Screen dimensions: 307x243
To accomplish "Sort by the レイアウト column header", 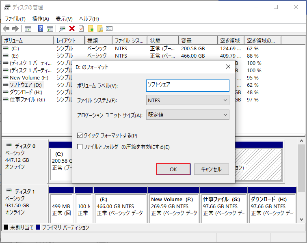I will [69, 41].
